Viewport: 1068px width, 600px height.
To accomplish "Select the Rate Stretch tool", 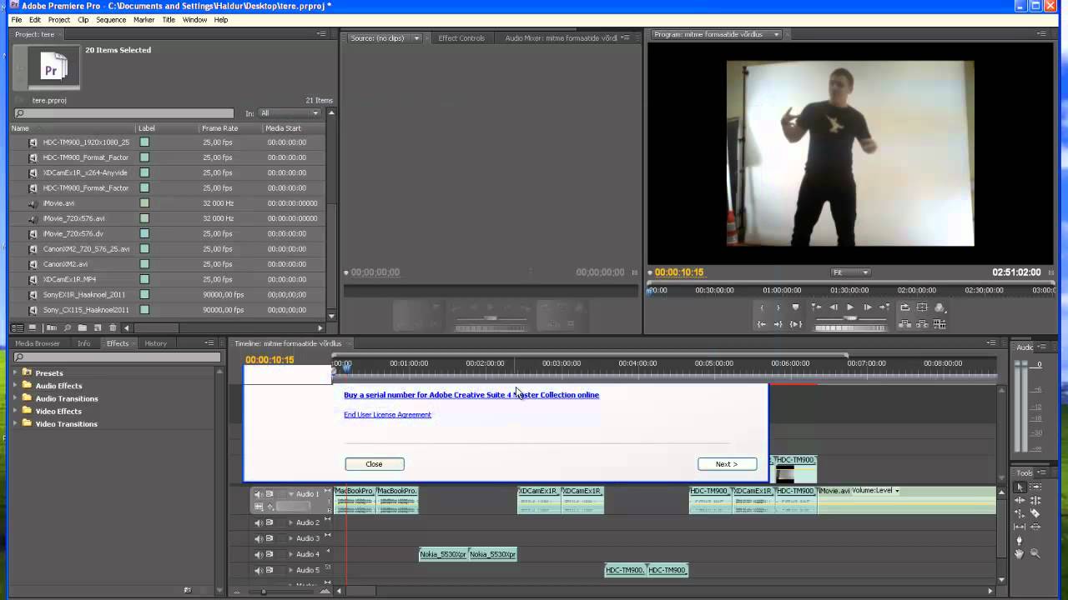I will (x=1020, y=513).
